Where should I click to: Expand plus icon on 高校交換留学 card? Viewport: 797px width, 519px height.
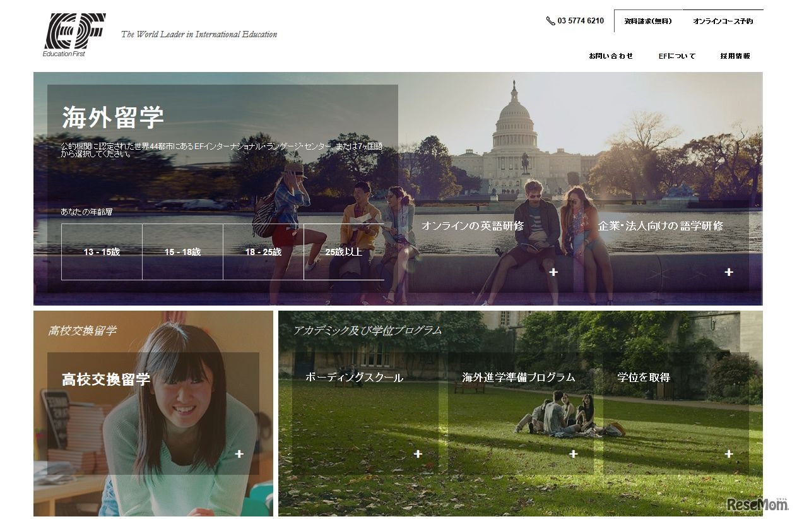[239, 454]
